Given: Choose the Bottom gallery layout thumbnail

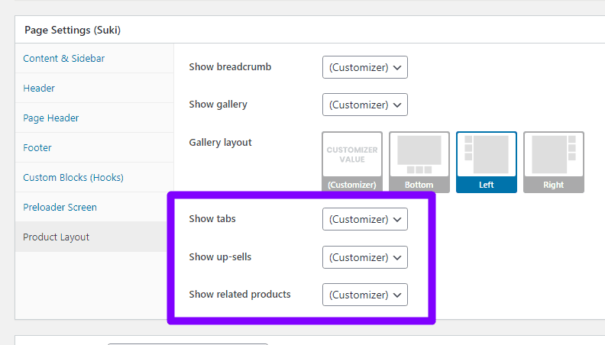Looking at the screenshot, I should click(419, 162).
